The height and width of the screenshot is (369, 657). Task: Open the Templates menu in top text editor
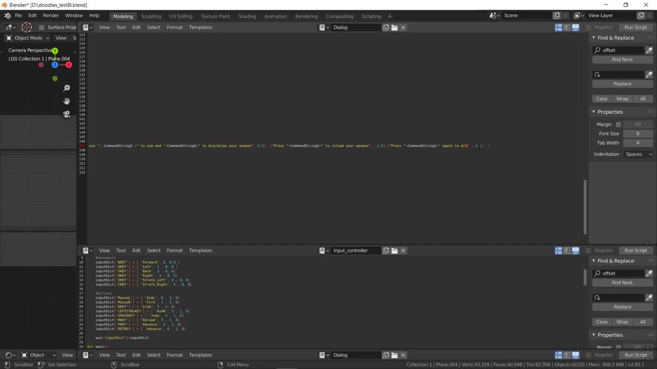point(200,27)
